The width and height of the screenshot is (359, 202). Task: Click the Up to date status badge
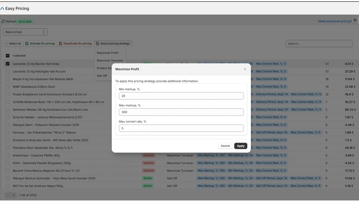(x=25, y=22)
